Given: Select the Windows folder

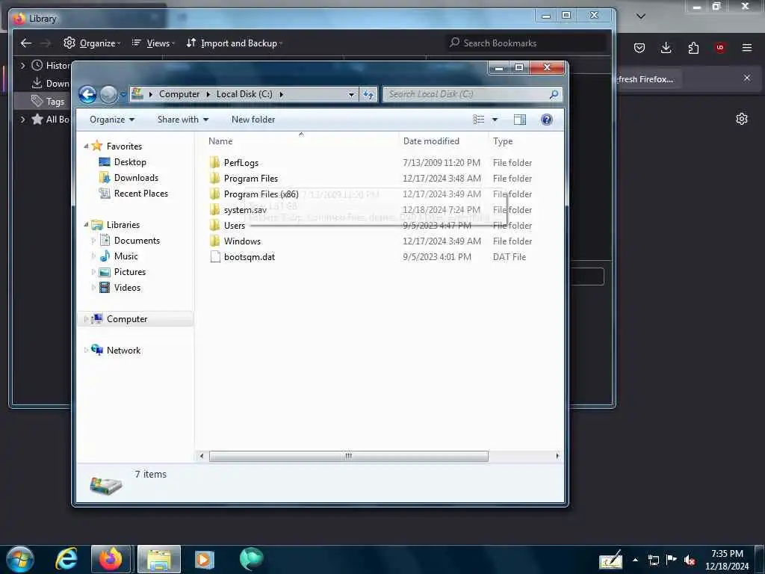Looking at the screenshot, I should 242,241.
